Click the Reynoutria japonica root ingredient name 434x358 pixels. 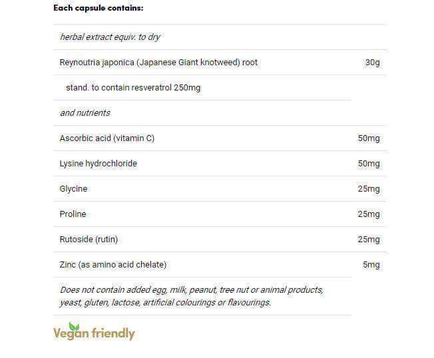[158, 63]
